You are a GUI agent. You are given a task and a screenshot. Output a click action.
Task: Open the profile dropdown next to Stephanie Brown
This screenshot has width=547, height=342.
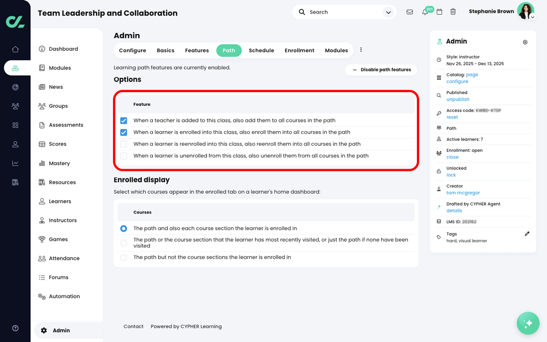pos(532,16)
